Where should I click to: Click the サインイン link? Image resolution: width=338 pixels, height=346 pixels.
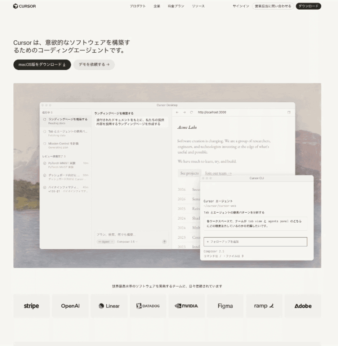(x=241, y=6)
